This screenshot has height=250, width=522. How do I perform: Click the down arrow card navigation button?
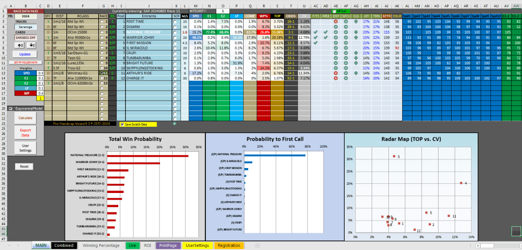coord(31,44)
